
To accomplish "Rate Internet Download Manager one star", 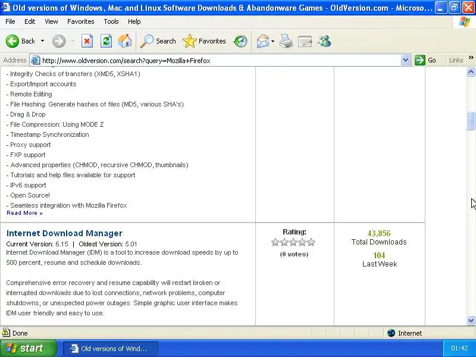I will tap(275, 242).
